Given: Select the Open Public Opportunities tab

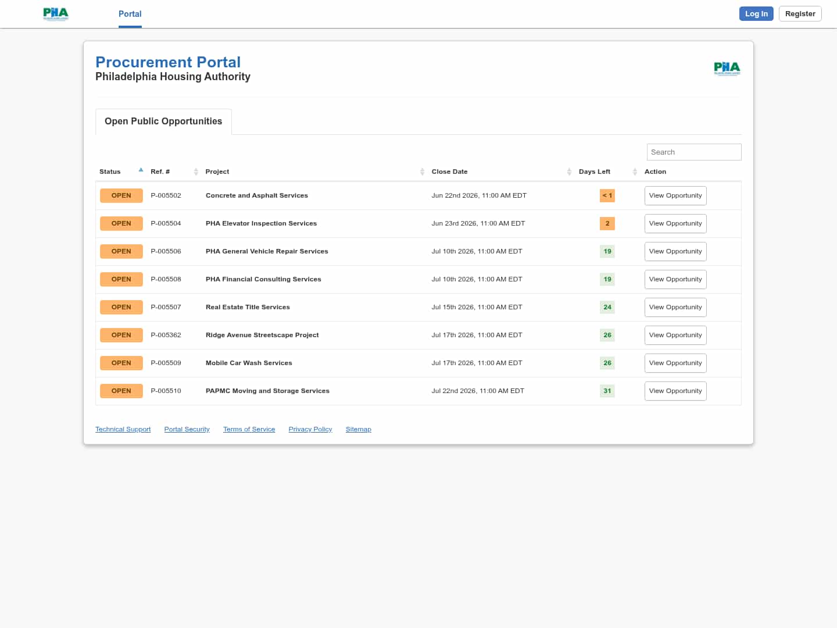Looking at the screenshot, I should (x=163, y=122).
